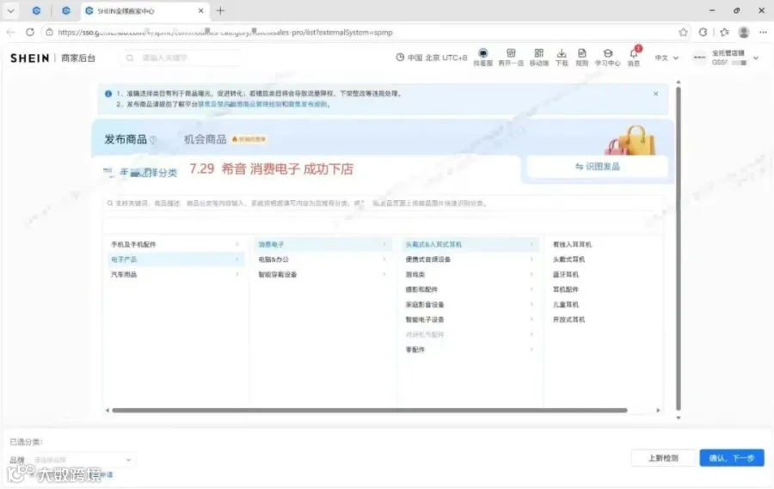Click the header search input box

click(x=181, y=58)
